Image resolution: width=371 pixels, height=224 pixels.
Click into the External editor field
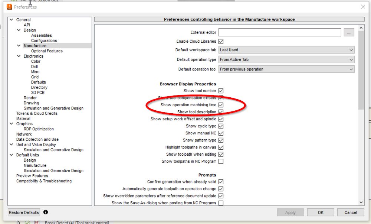tap(280, 32)
